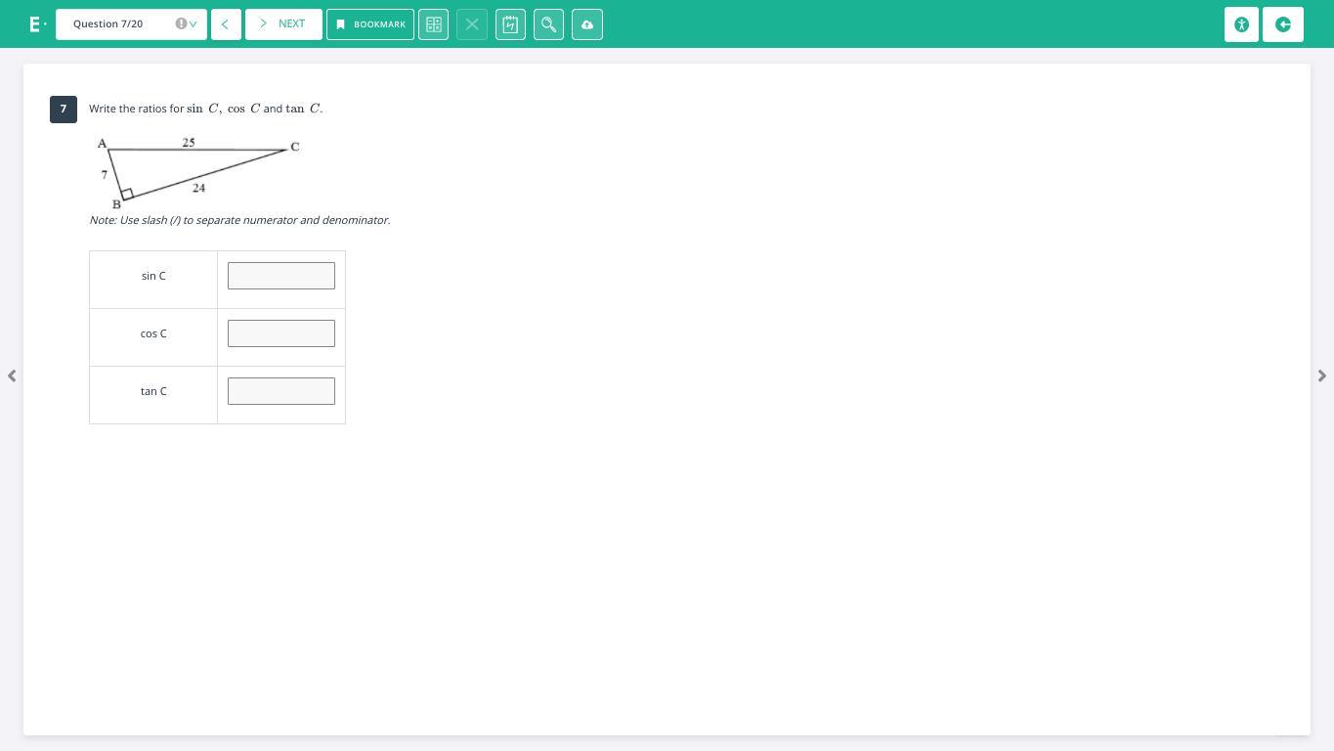Click the 'Write the ratios for' prompt text
The width and height of the screenshot is (1334, 751).
[x=136, y=109]
